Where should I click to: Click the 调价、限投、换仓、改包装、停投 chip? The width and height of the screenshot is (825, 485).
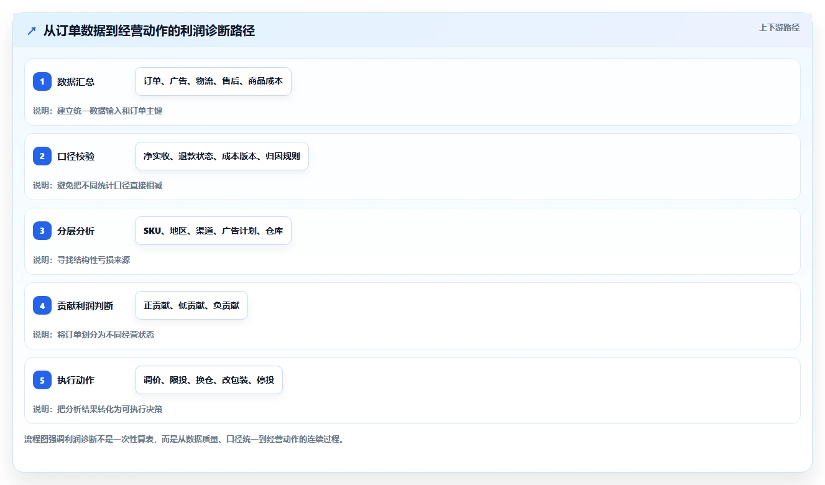[209, 380]
